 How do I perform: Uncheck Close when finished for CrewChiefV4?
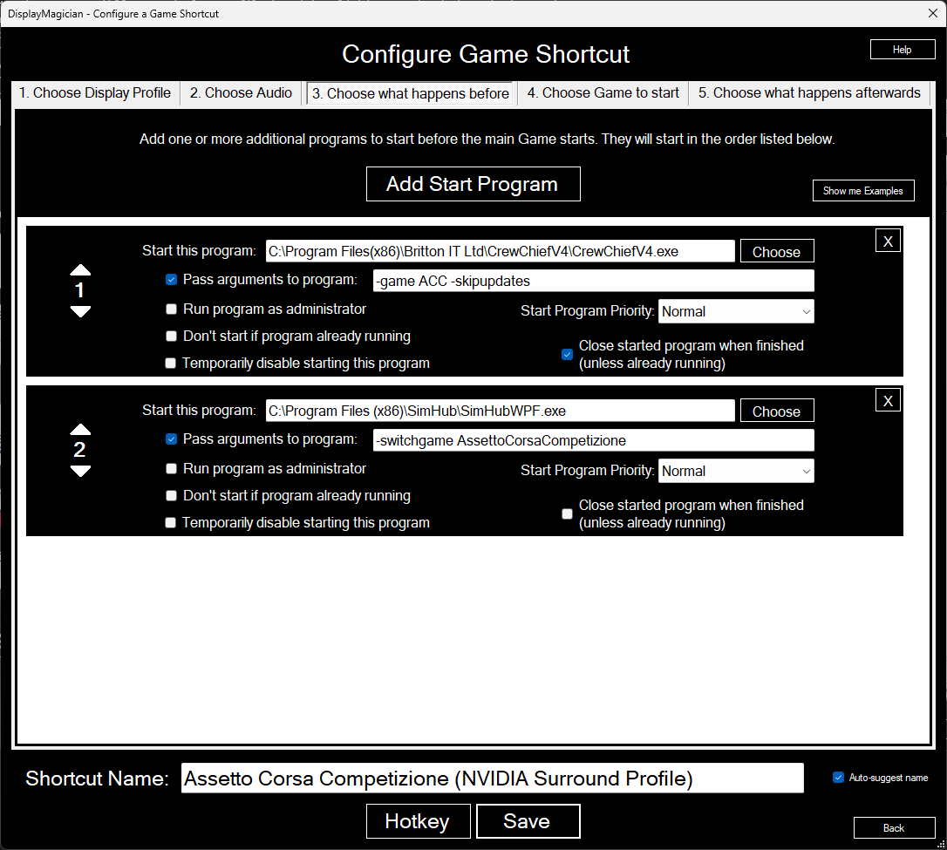tap(567, 354)
